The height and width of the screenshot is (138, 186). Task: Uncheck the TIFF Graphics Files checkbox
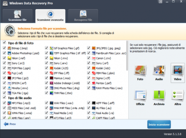point(46,53)
